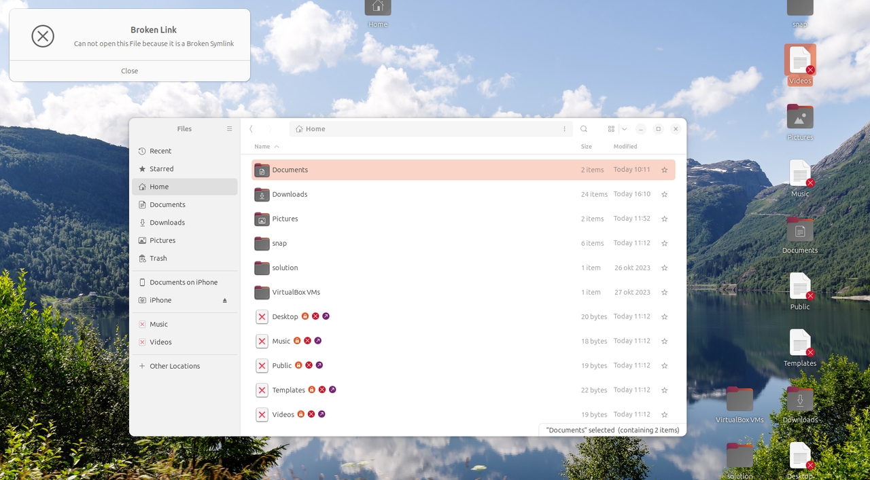870x480 pixels.
Task: Open Trash in the sidebar
Action: click(184, 258)
